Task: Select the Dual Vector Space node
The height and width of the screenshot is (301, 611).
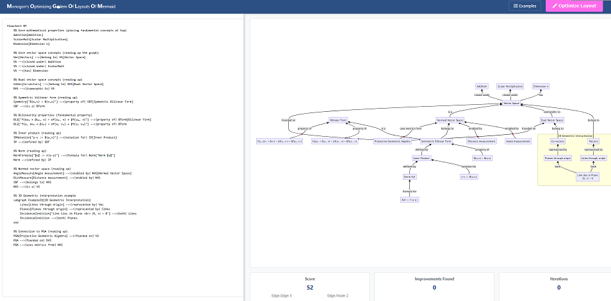Action: click(x=551, y=120)
